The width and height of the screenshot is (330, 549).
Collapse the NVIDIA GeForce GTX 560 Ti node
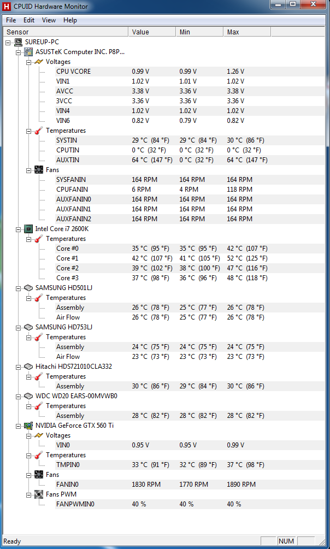(x=18, y=426)
